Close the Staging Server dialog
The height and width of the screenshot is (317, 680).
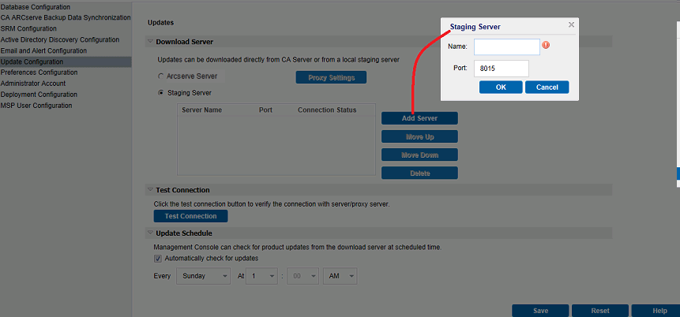[x=571, y=24]
